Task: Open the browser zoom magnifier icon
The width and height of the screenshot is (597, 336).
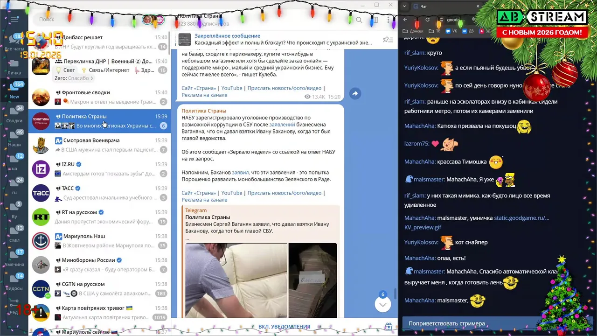Action: [x=474, y=20]
